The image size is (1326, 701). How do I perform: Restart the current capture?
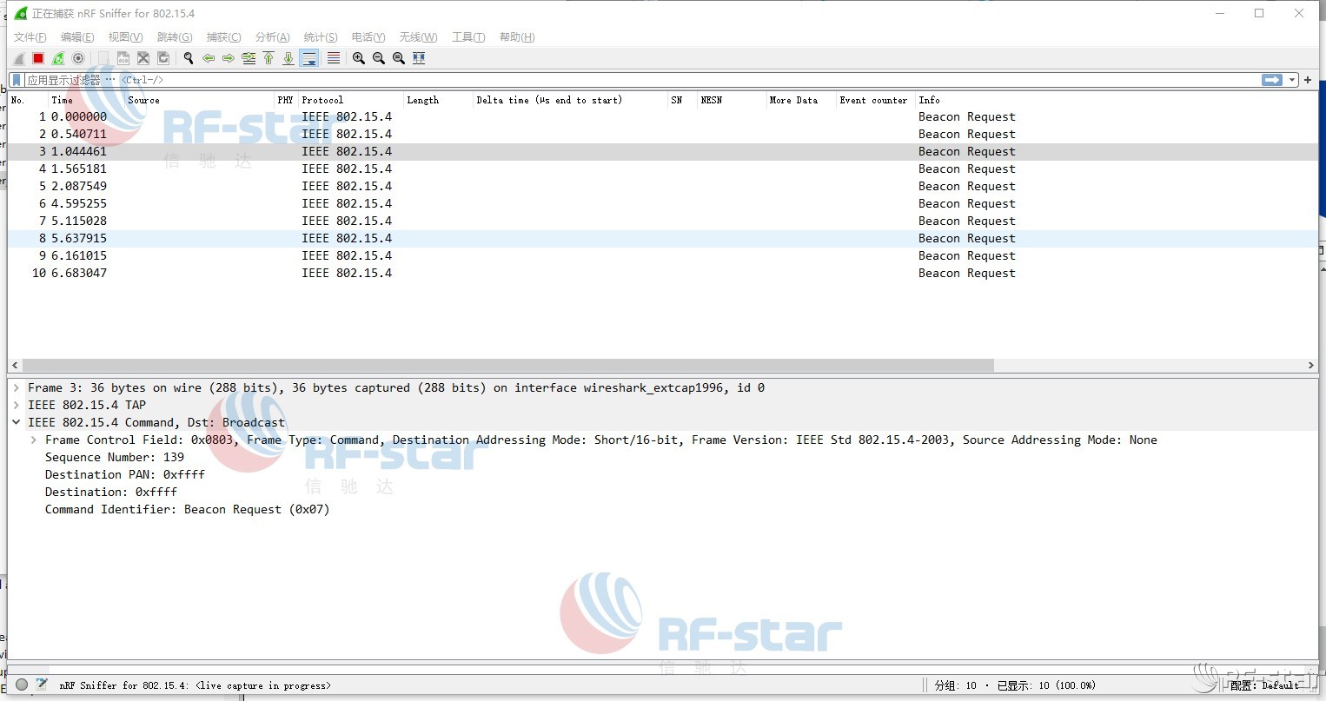point(58,58)
